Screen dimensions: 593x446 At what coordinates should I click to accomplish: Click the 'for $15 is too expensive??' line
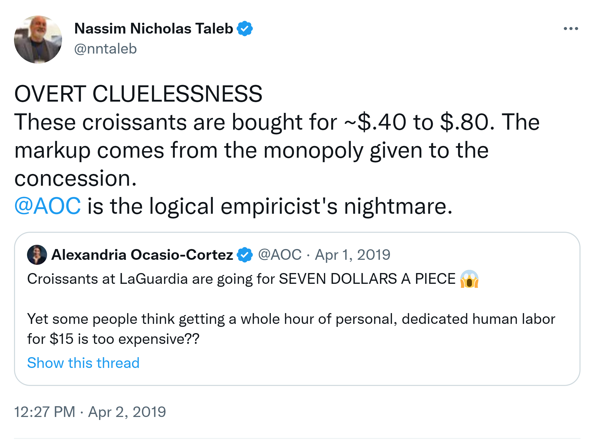pyautogui.click(x=113, y=339)
